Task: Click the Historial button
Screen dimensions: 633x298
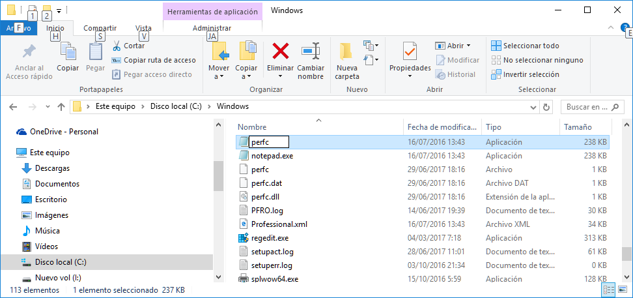Action: point(456,74)
